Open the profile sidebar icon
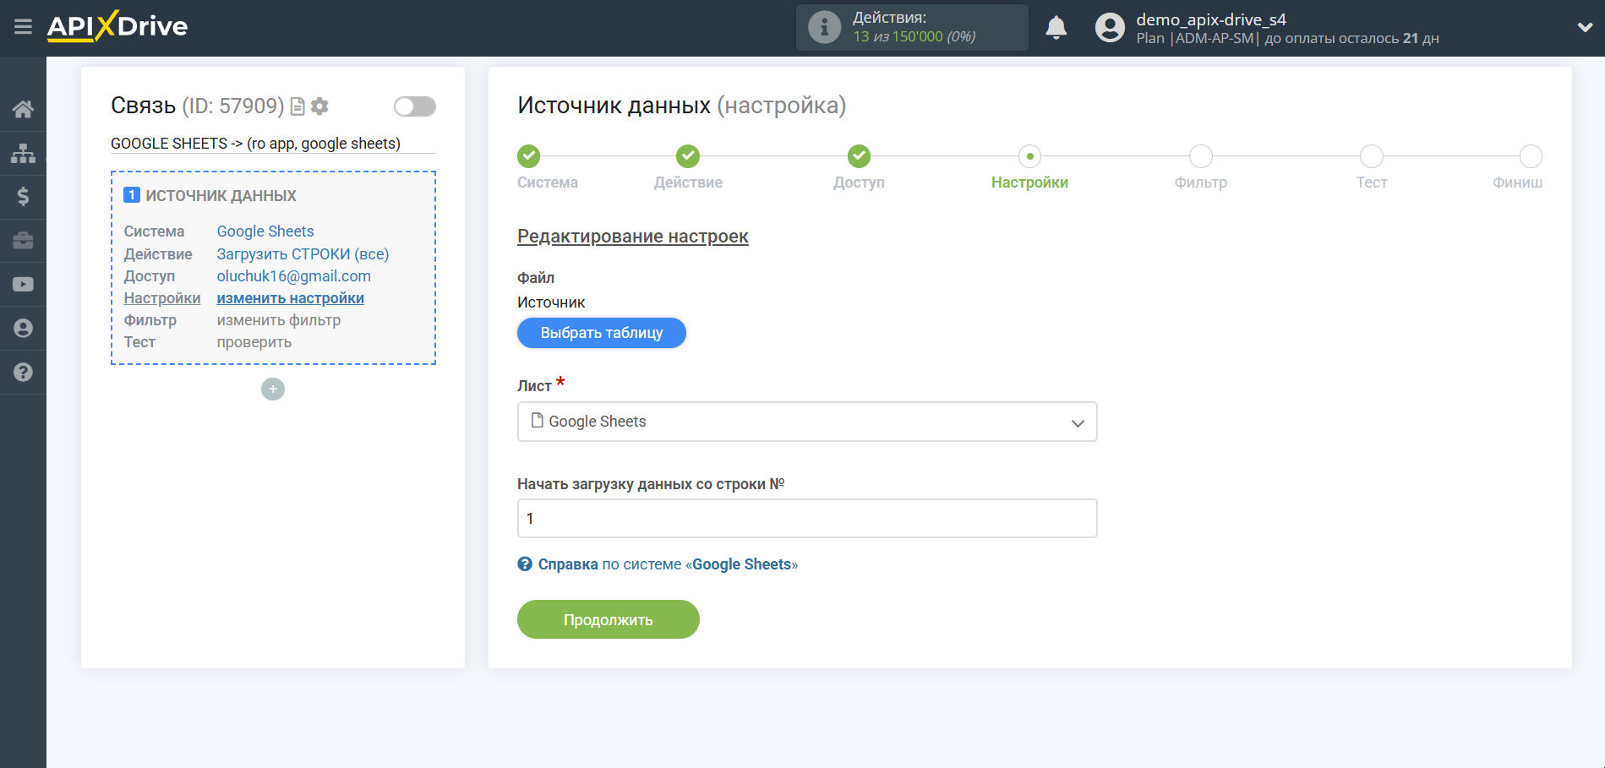Image resolution: width=1605 pixels, height=768 pixels. (x=23, y=328)
